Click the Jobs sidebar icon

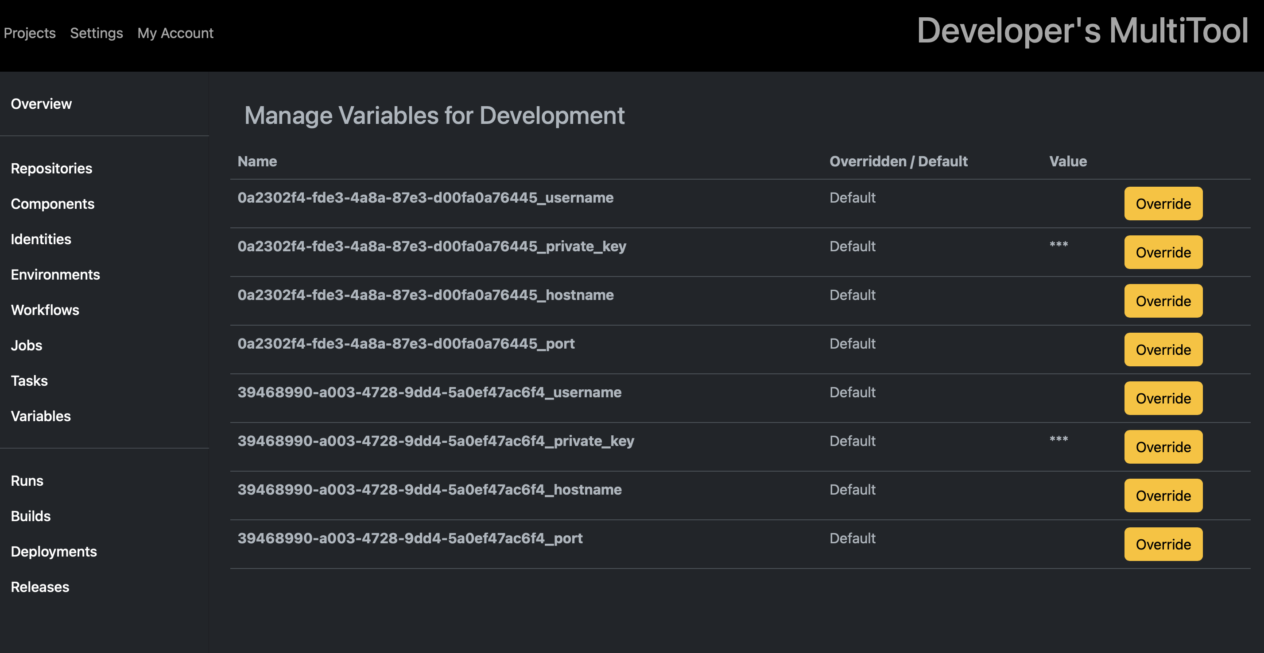[x=26, y=345]
